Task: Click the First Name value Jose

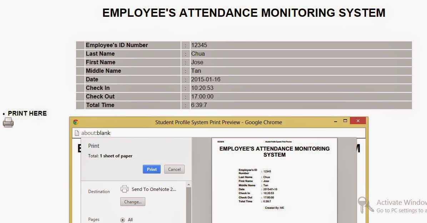Action: point(197,62)
